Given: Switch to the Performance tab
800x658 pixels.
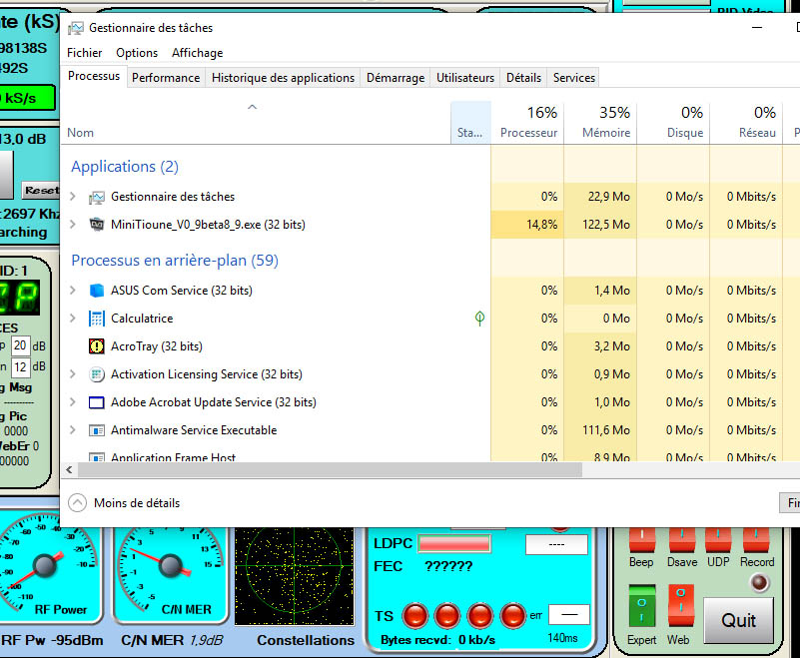Looking at the screenshot, I should (166, 77).
